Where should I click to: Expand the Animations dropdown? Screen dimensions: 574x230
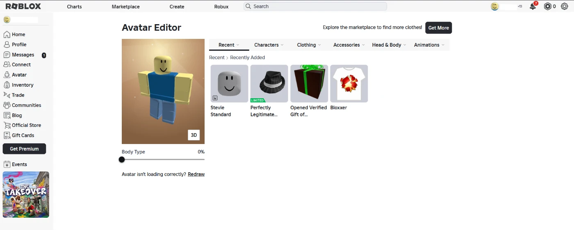[x=429, y=45]
